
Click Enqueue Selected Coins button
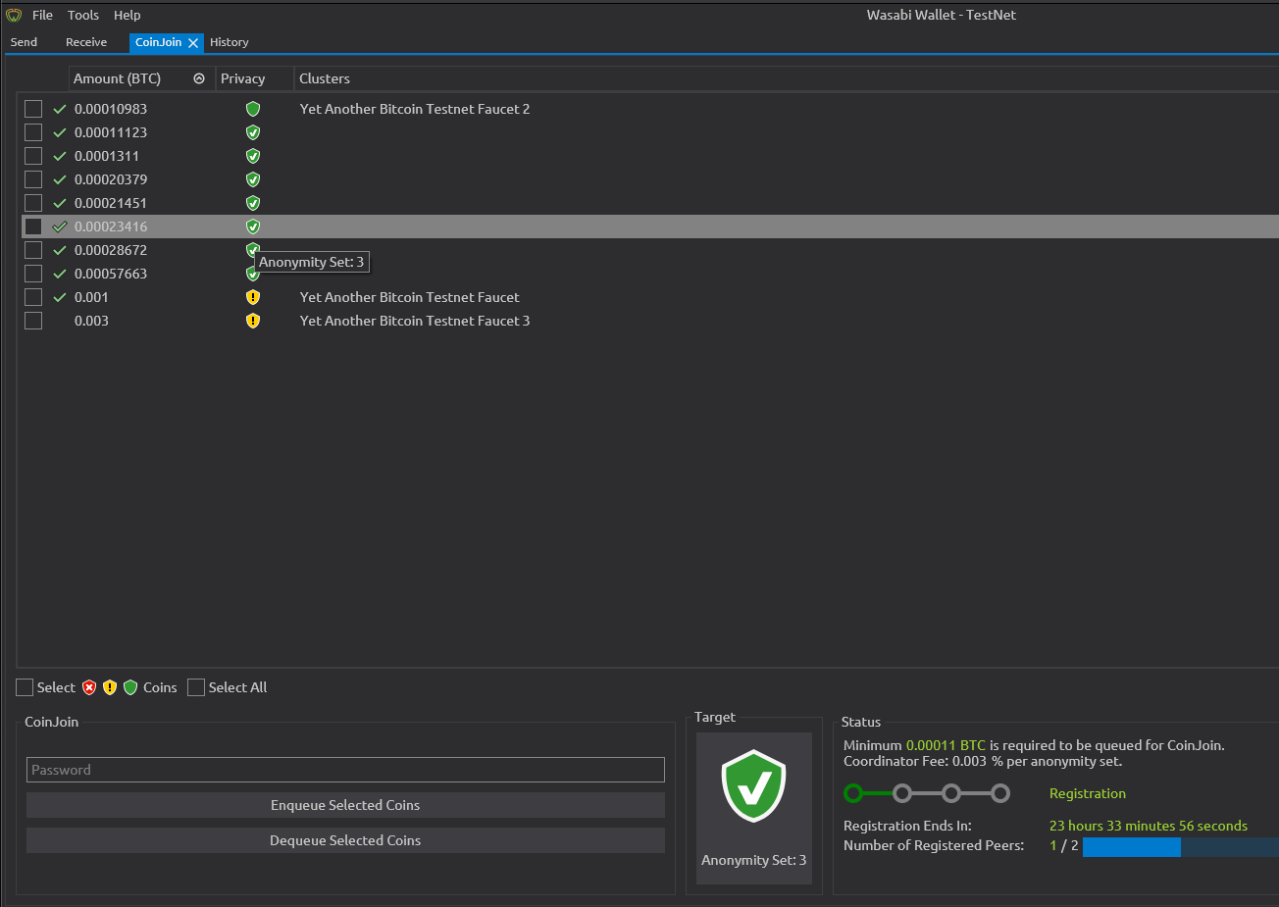coord(345,805)
